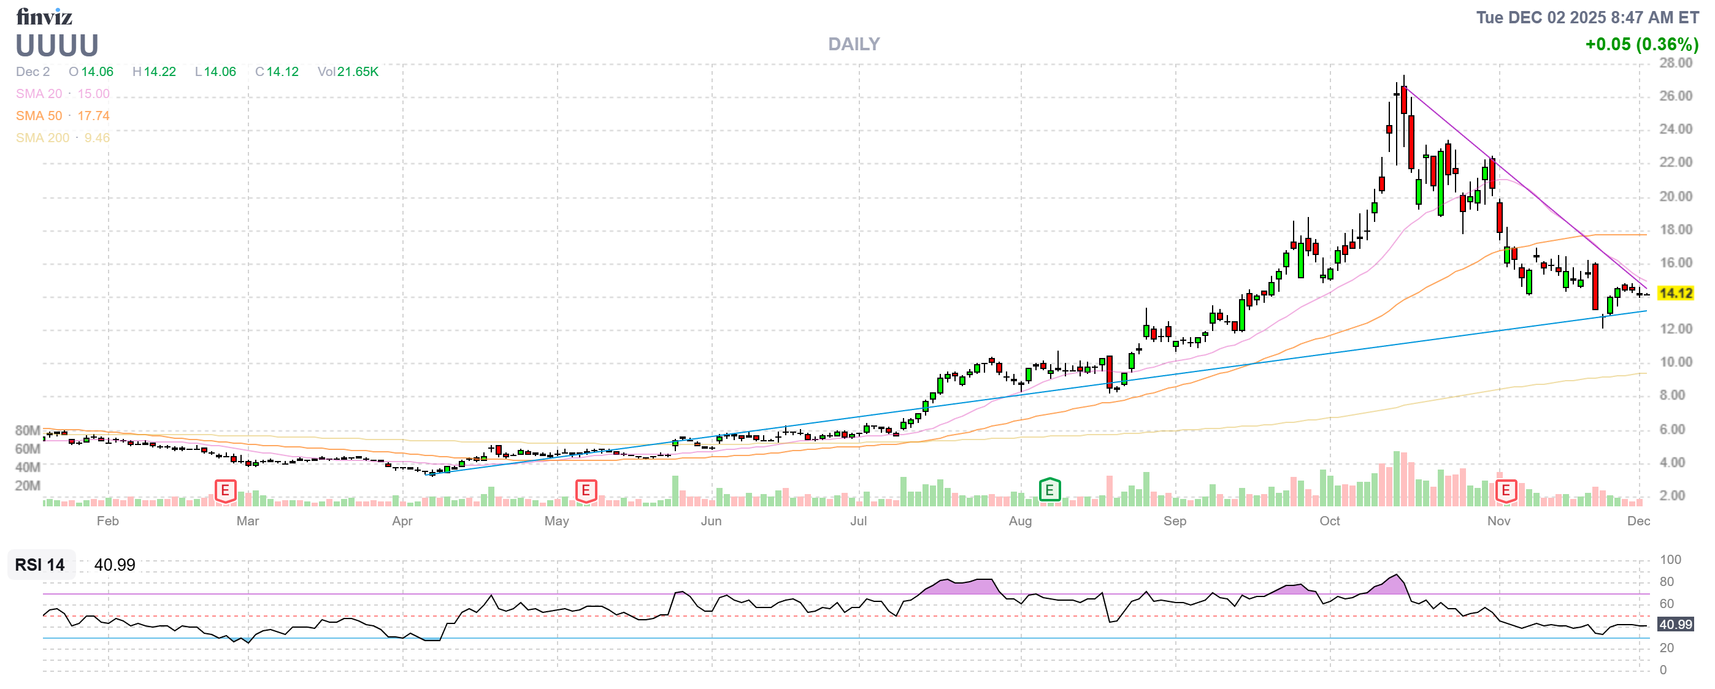Click the chart date and time stamp
Image resolution: width=1715 pixels, height=689 pixels.
(1587, 17)
